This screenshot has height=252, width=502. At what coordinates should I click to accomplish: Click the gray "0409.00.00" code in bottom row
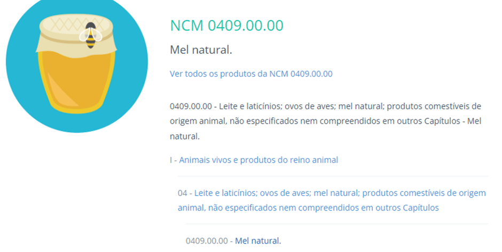(x=206, y=241)
